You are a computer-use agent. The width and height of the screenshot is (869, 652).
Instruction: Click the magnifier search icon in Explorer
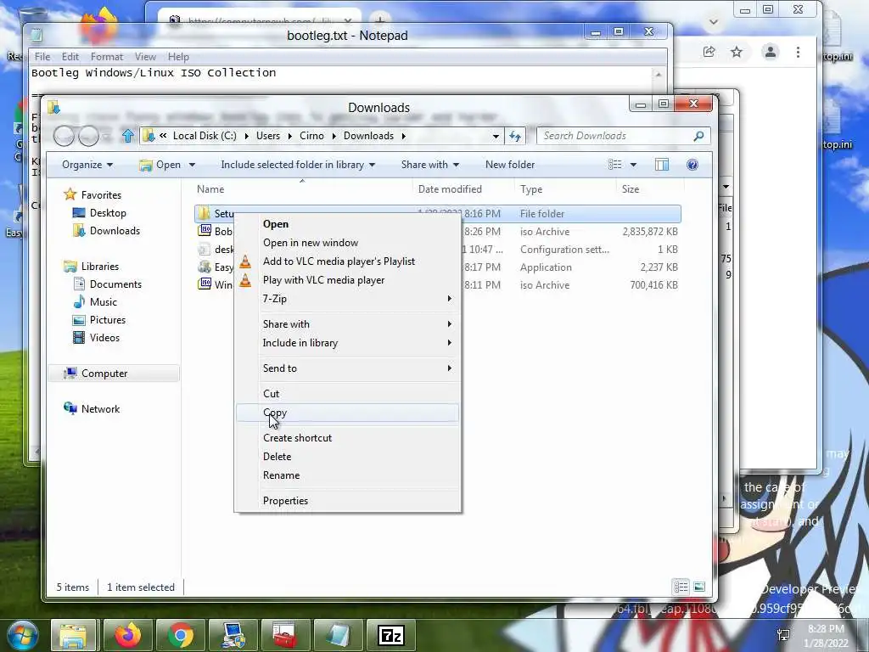coord(699,136)
